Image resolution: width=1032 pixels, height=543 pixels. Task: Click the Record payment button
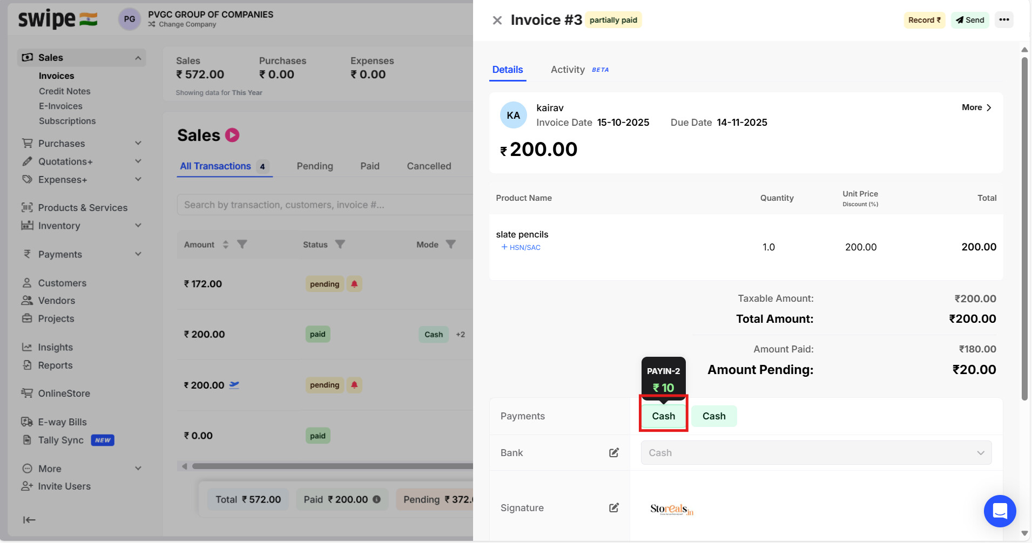pos(924,20)
